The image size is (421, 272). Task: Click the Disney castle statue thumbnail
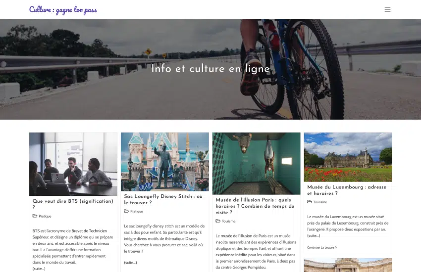pyautogui.click(x=165, y=162)
